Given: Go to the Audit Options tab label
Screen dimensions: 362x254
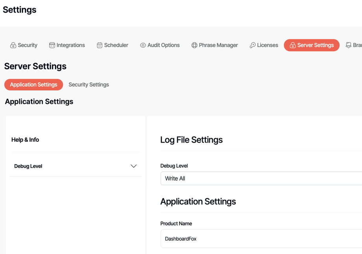Looking at the screenshot, I should 163,45.
